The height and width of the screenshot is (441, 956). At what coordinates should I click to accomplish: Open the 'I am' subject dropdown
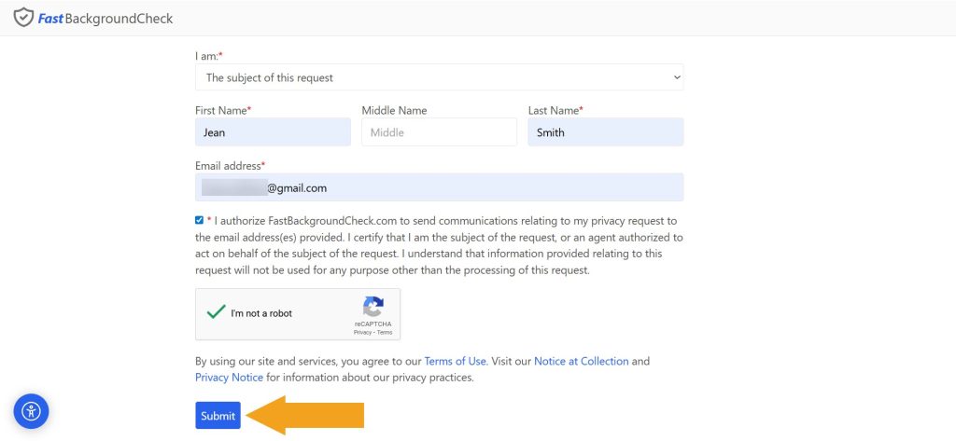(x=439, y=77)
